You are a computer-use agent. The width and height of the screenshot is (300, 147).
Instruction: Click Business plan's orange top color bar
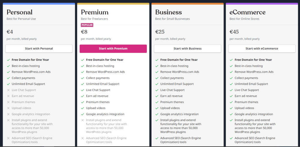[187, 4]
